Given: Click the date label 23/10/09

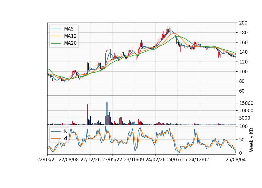Looking at the screenshot, I should point(134,160).
